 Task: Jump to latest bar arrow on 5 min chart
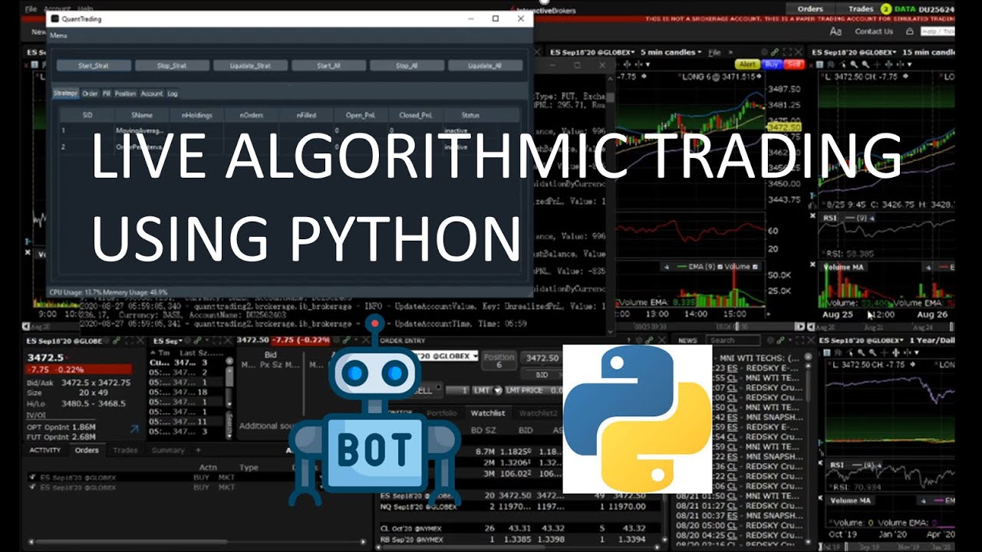point(801,326)
